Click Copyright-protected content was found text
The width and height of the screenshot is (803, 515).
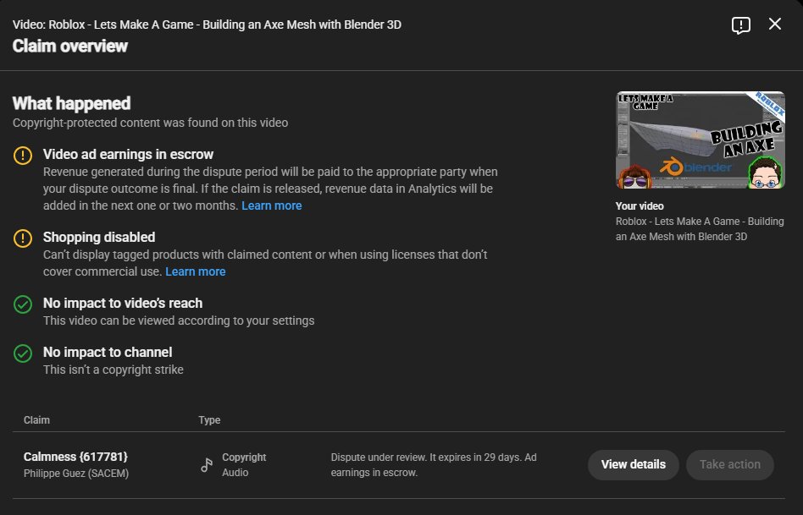[151, 123]
